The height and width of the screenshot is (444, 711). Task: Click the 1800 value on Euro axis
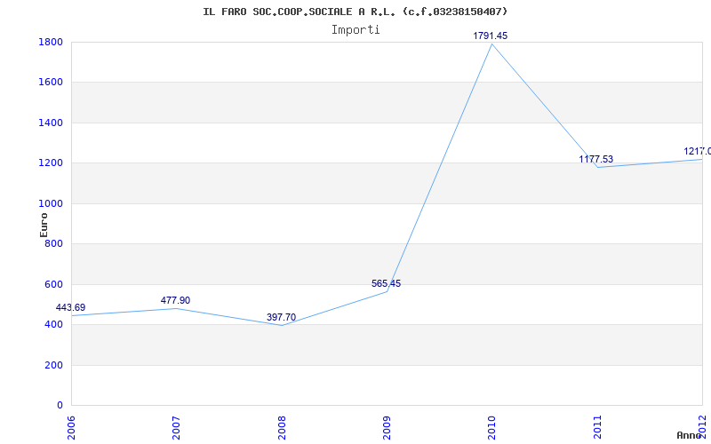click(x=51, y=42)
